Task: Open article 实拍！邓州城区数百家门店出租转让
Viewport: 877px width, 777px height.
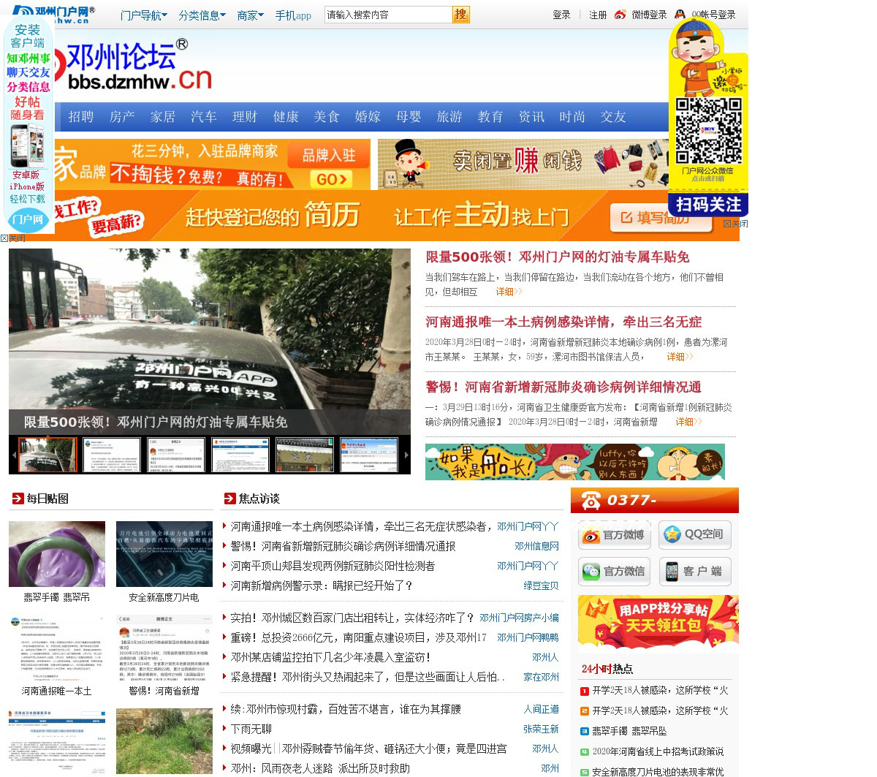Action: (352, 618)
